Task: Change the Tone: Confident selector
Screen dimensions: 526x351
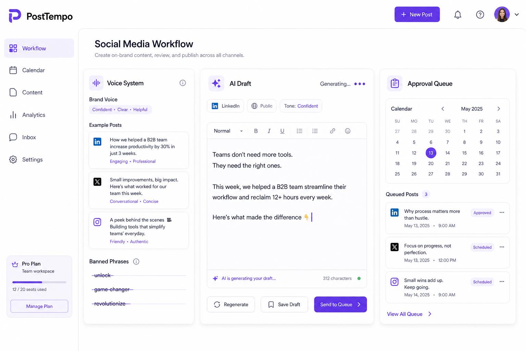Action: (x=301, y=106)
